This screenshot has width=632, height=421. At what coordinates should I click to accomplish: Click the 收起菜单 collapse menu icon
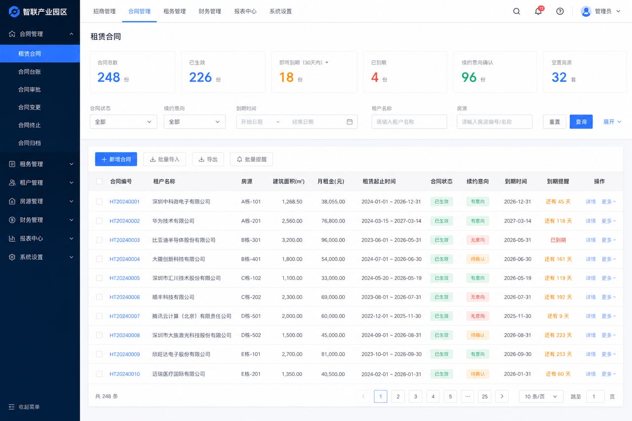pyautogui.click(x=12, y=407)
